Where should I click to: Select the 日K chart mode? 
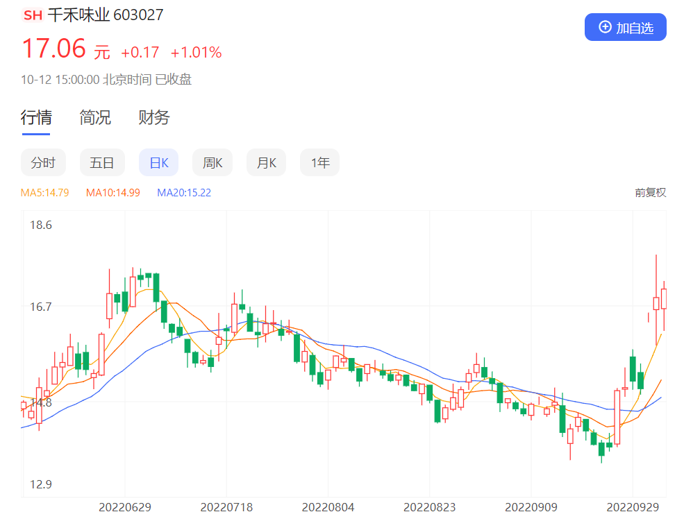(x=159, y=162)
